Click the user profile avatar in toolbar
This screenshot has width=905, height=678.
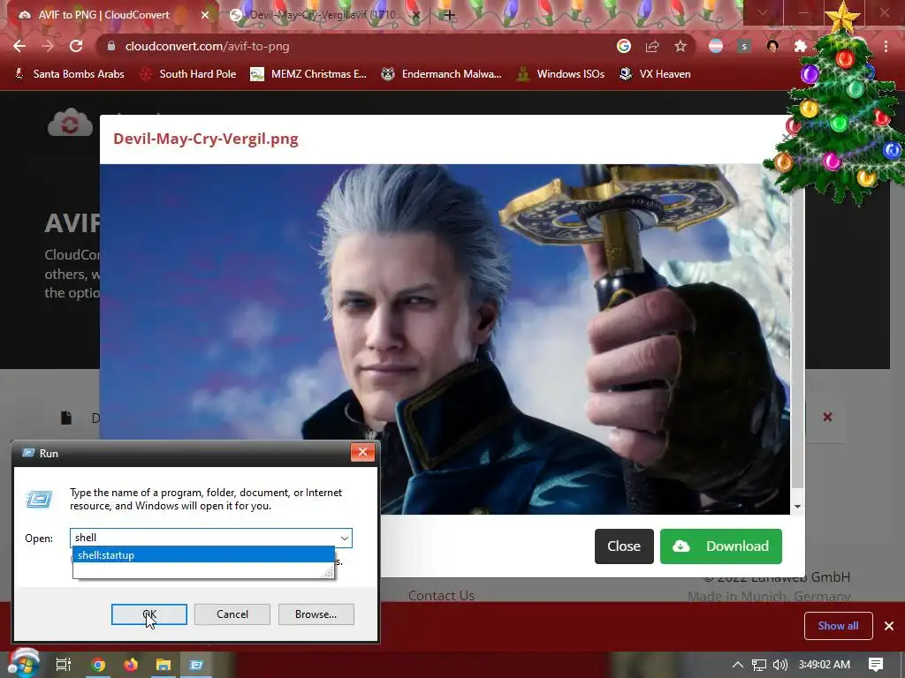[772, 46]
